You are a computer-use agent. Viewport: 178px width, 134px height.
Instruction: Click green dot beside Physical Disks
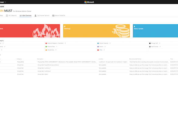click(46, 46)
